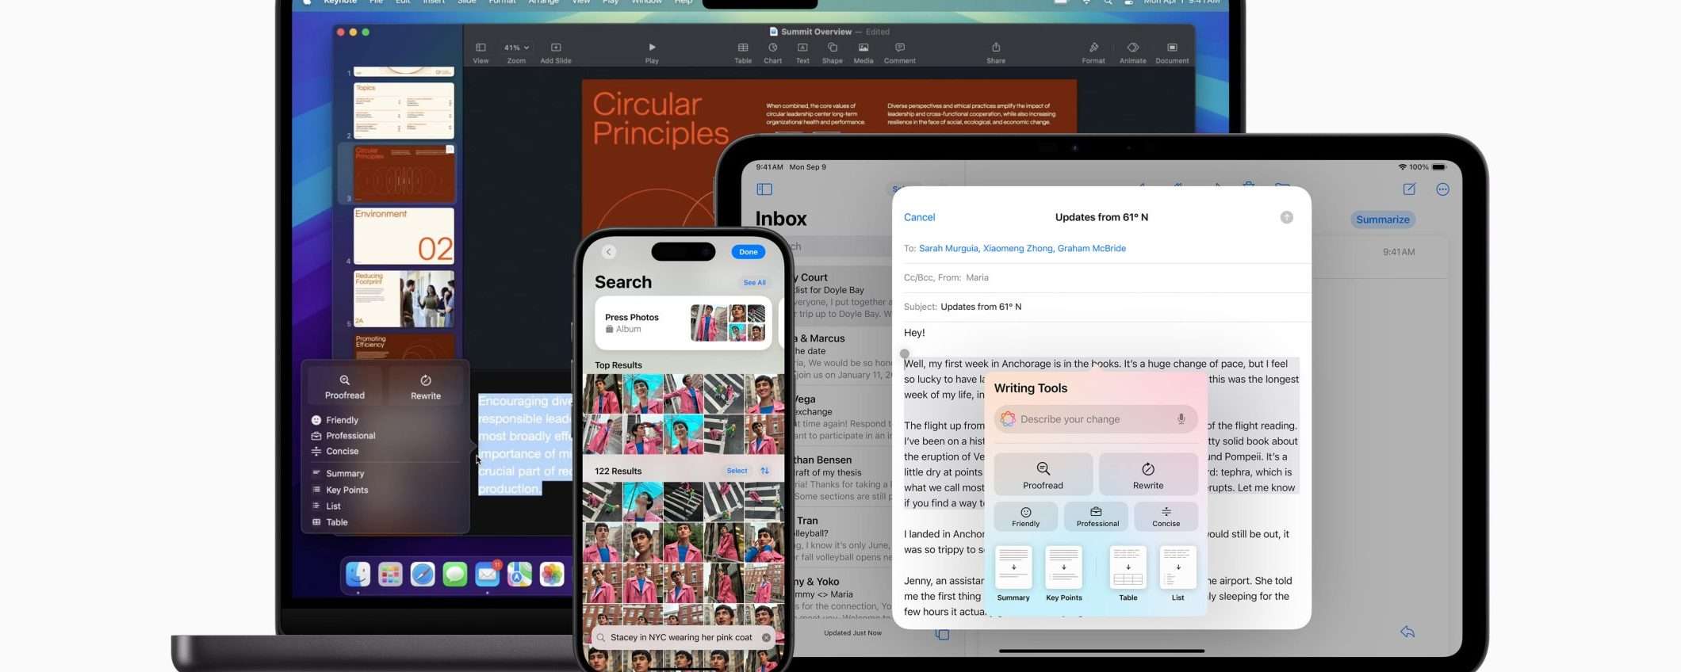This screenshot has width=1681, height=672.
Task: Share the Summit Overview presentation
Action: pos(996,52)
